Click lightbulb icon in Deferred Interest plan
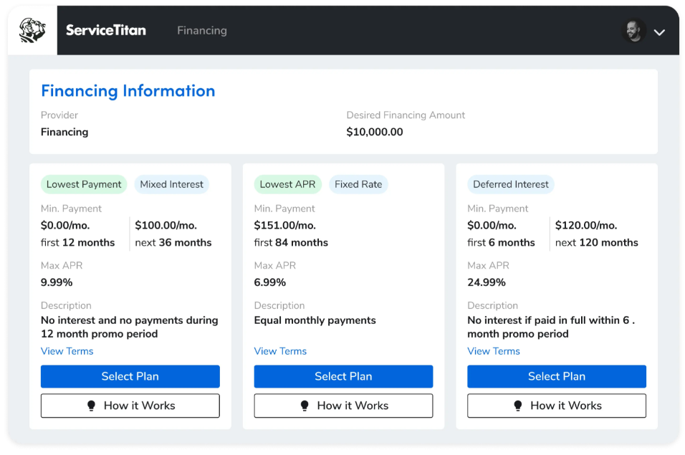 point(518,406)
